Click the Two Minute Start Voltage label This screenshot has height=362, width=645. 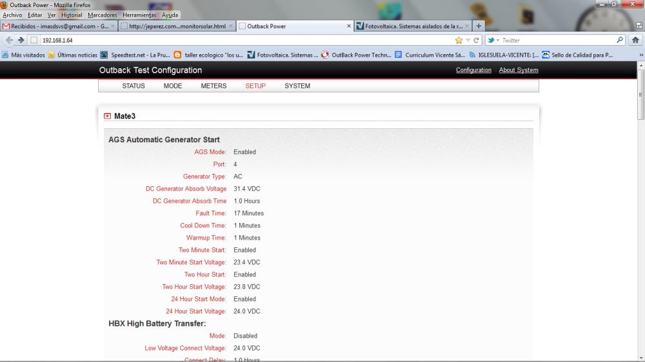[x=192, y=262]
